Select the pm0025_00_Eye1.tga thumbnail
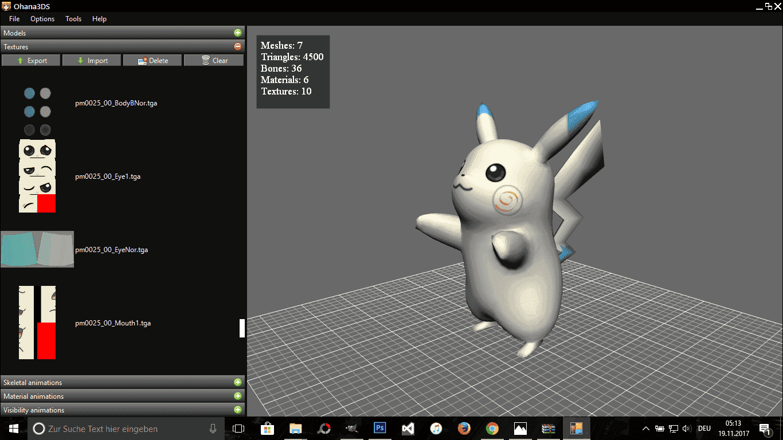This screenshot has width=783, height=440. click(x=37, y=176)
